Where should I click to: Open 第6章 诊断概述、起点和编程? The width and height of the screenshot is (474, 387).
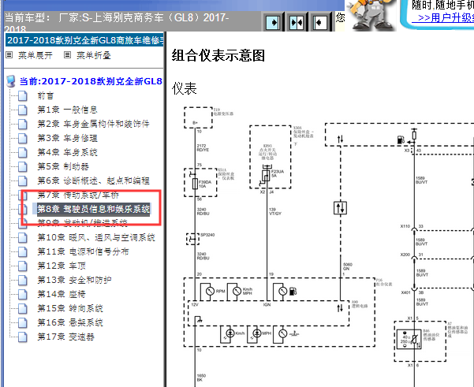click(93, 180)
